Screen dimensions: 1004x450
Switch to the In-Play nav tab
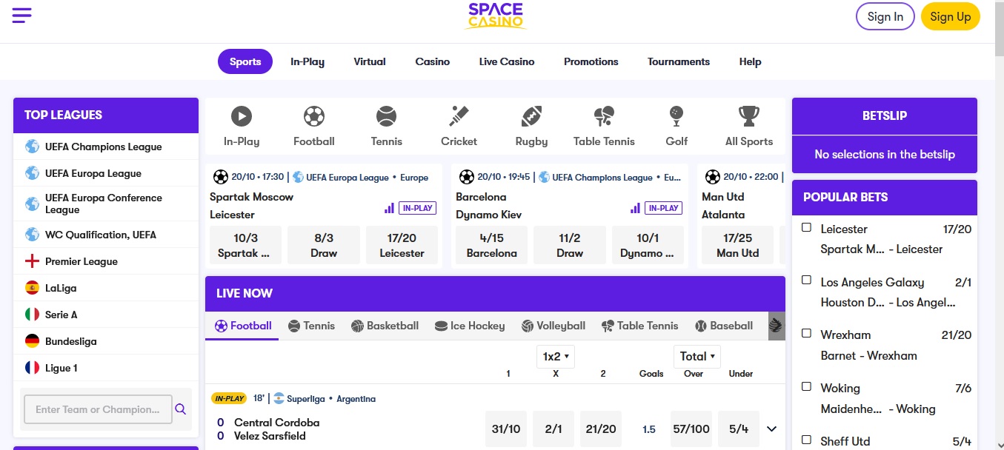pos(307,61)
